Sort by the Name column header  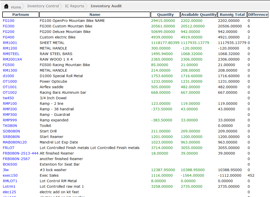click(x=95, y=15)
